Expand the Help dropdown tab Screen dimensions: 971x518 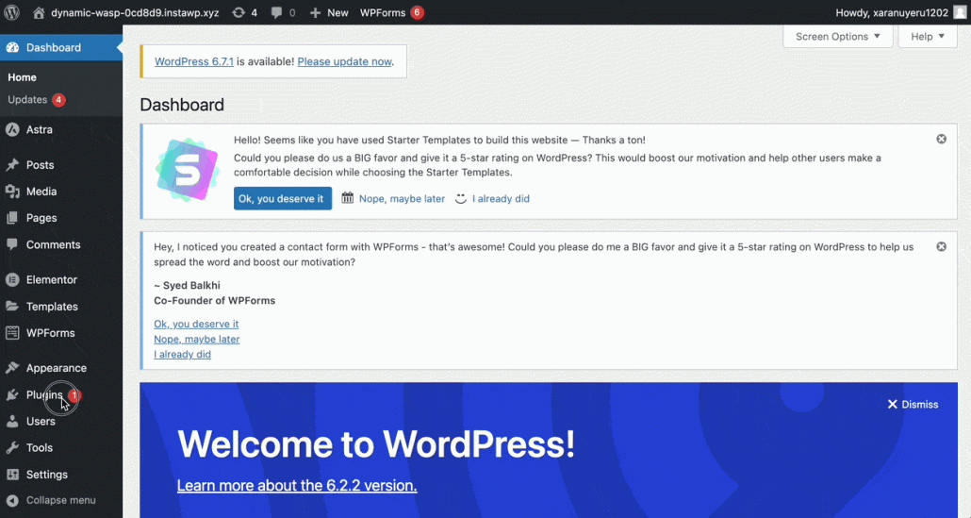(928, 37)
